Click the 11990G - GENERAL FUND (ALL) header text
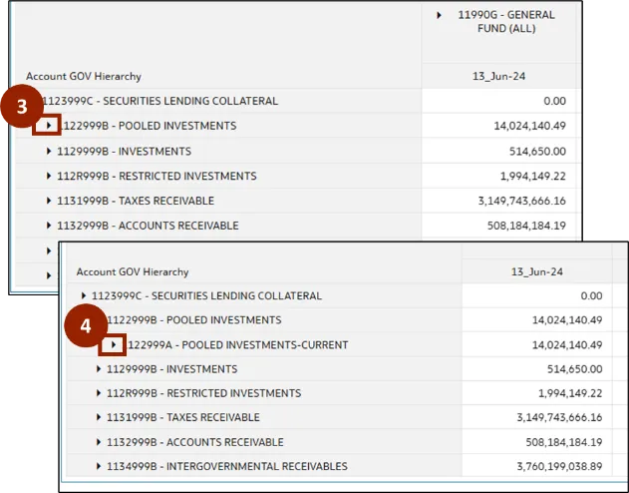 pos(506,22)
